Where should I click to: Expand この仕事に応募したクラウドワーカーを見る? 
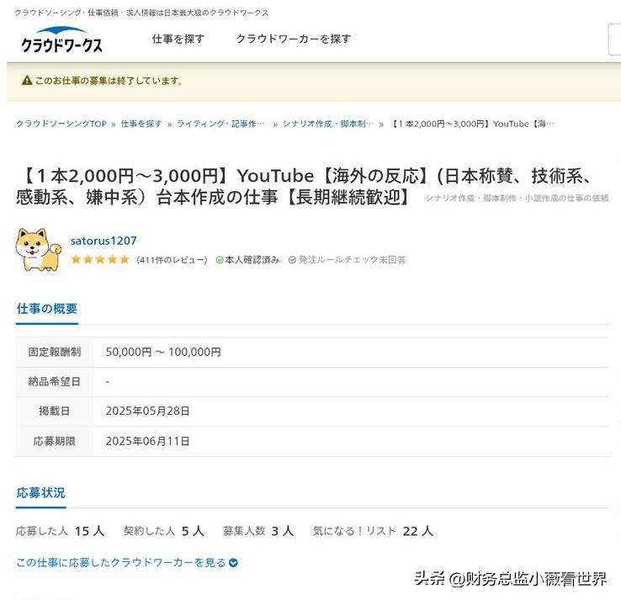(127, 562)
